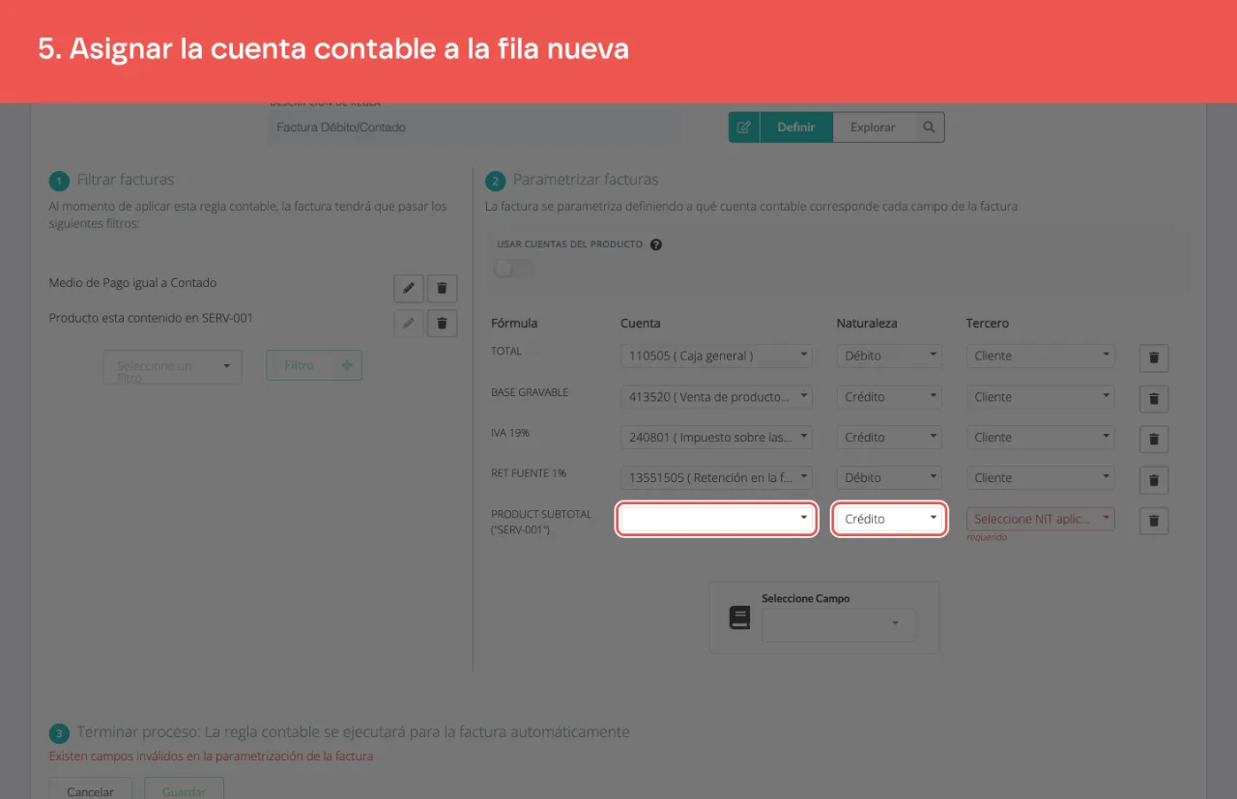The image size is (1237, 799).
Task: Edit the Medio de Pago filter
Action: tap(409, 288)
